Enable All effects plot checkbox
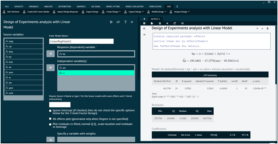This screenshot has width=278, height=144. pyautogui.click(x=50, y=119)
